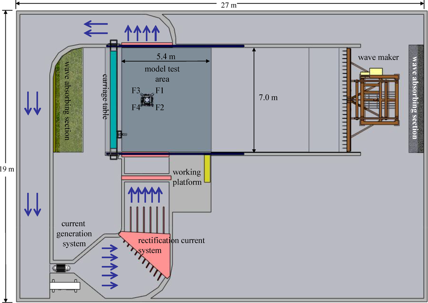Select the '7.0 m' dimension text
This screenshot has width=428, height=303.
pyautogui.click(x=268, y=97)
